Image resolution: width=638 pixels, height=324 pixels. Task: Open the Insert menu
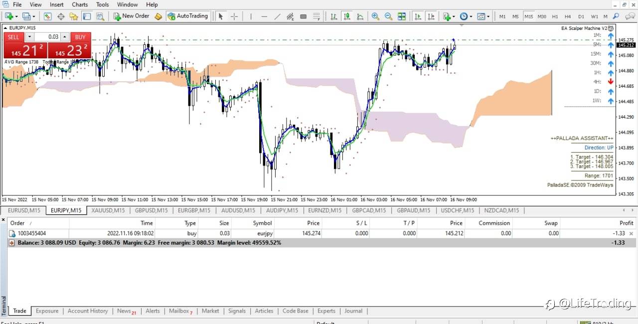click(x=57, y=4)
